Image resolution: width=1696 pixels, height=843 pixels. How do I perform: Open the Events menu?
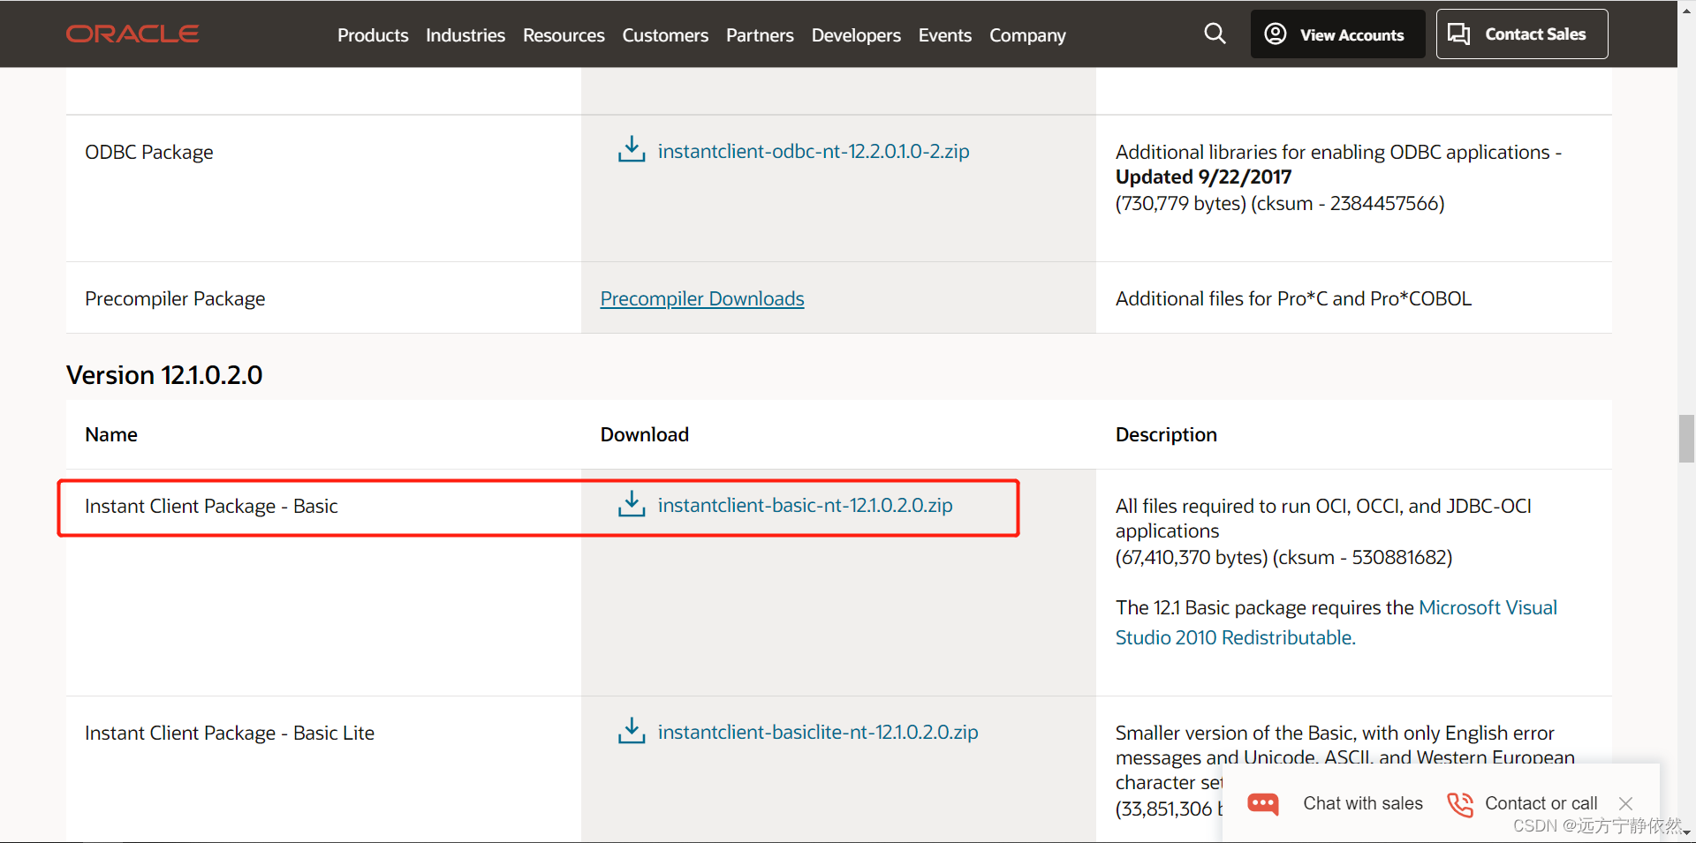point(945,35)
